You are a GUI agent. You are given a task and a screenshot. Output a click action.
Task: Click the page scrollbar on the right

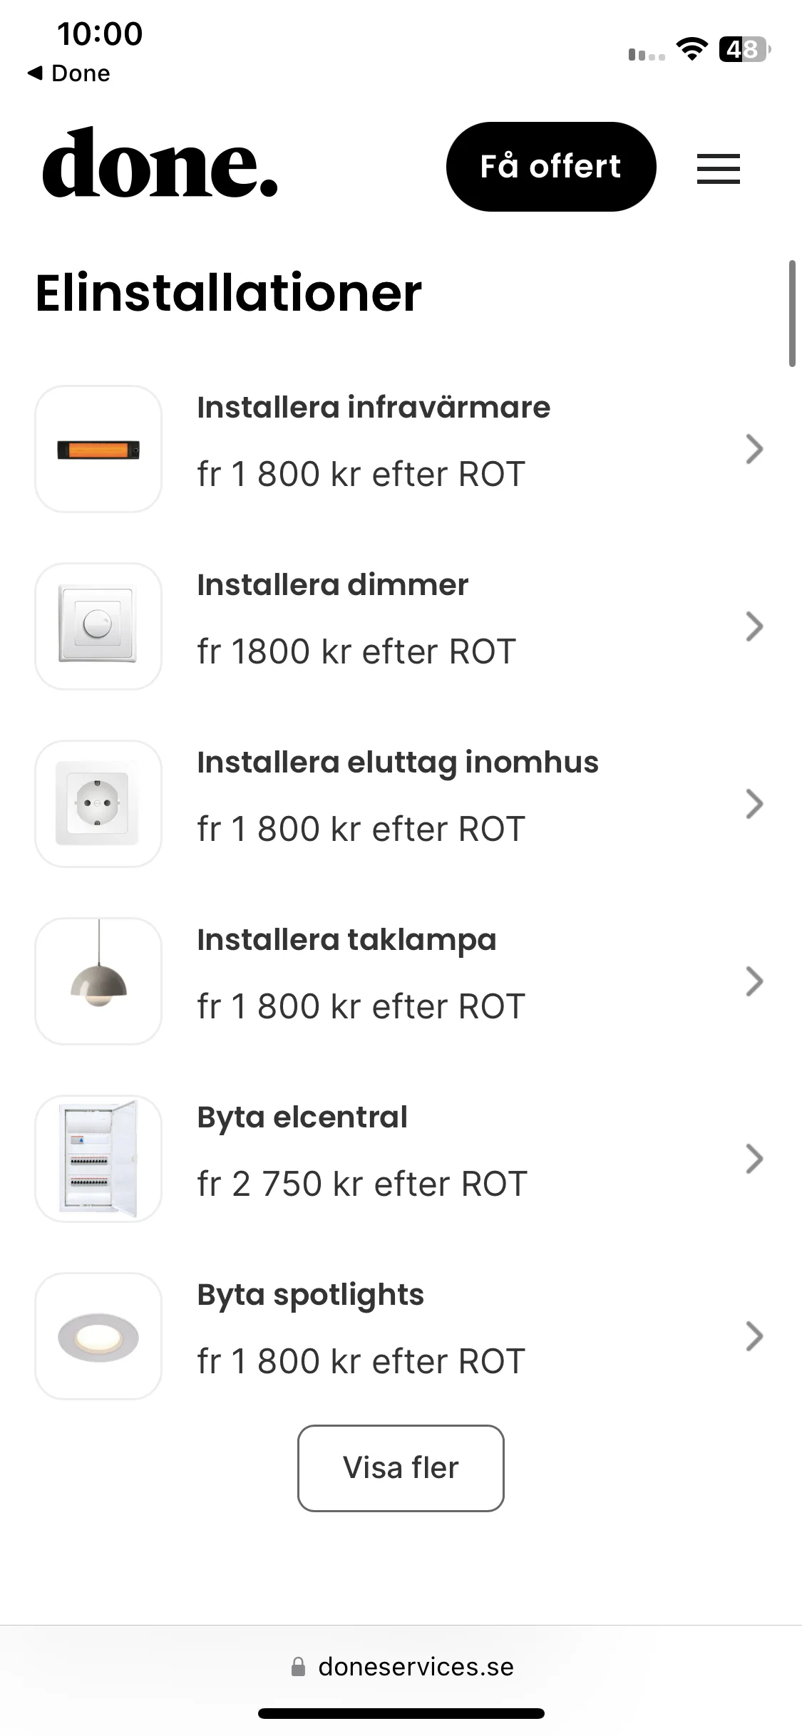(792, 314)
